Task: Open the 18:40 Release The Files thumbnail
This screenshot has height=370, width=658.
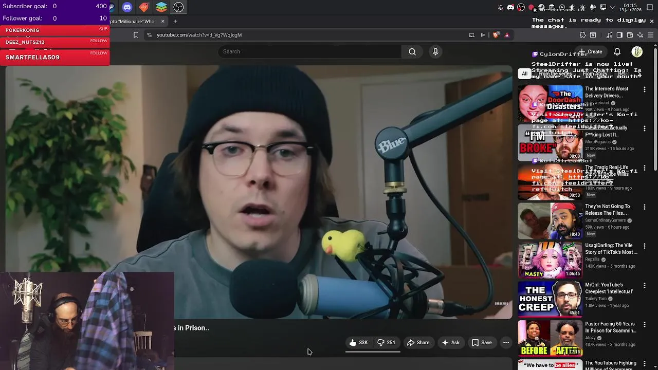Action: pos(550,221)
